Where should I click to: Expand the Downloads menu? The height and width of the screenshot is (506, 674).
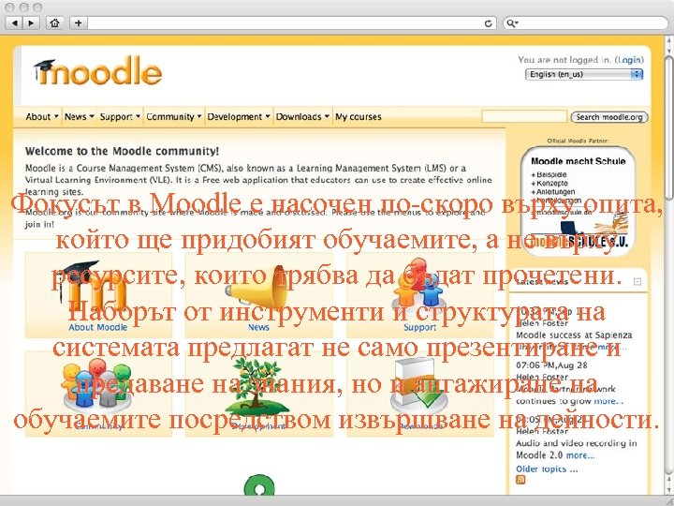(302, 116)
